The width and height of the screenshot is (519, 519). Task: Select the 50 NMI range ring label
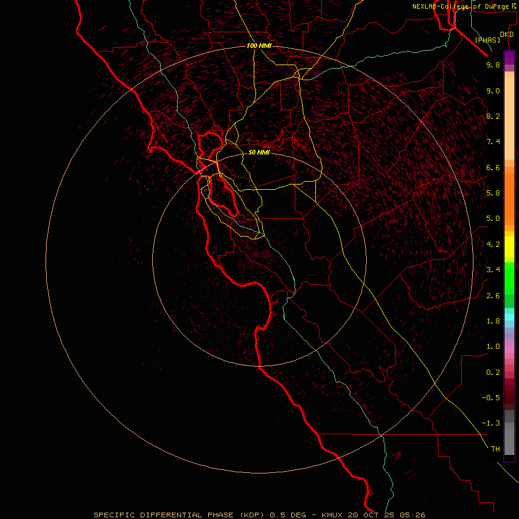tap(259, 152)
